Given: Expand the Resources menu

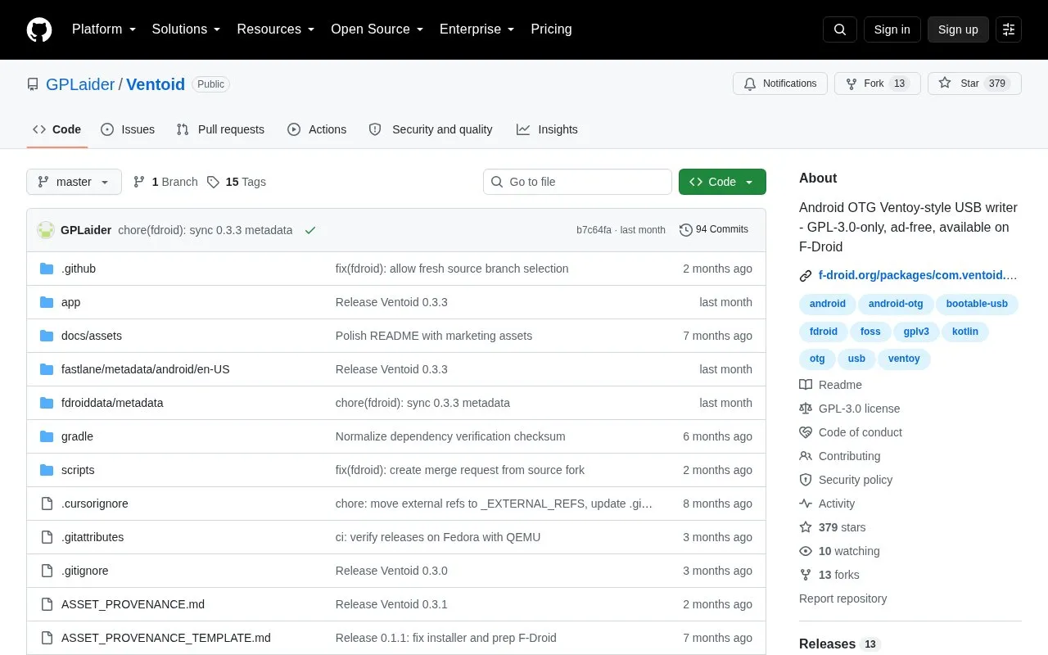Looking at the screenshot, I should click(276, 29).
